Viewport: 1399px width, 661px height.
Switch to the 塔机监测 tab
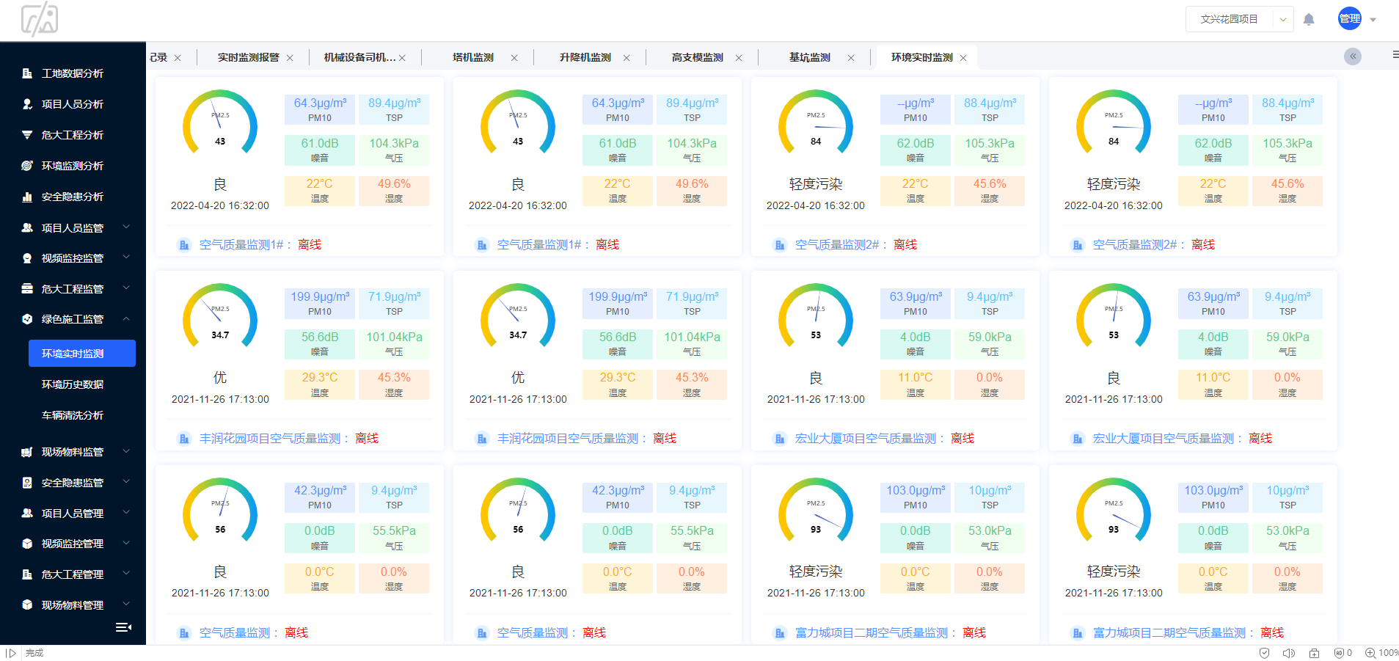474,56
